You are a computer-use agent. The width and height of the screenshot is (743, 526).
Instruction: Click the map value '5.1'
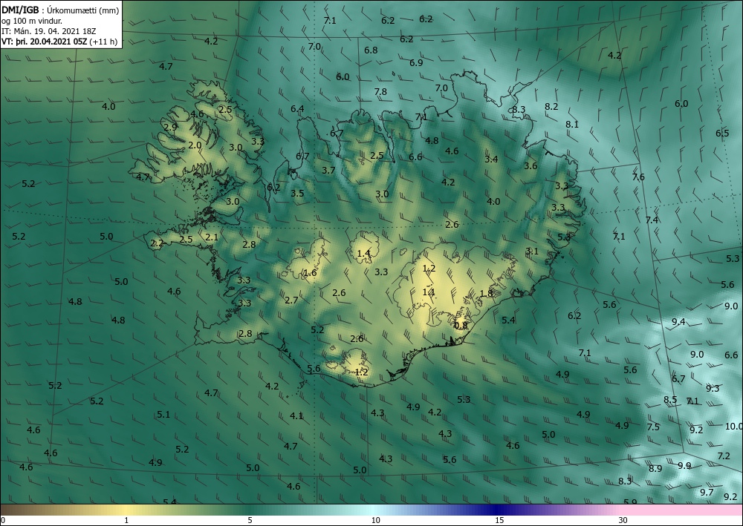163,415
